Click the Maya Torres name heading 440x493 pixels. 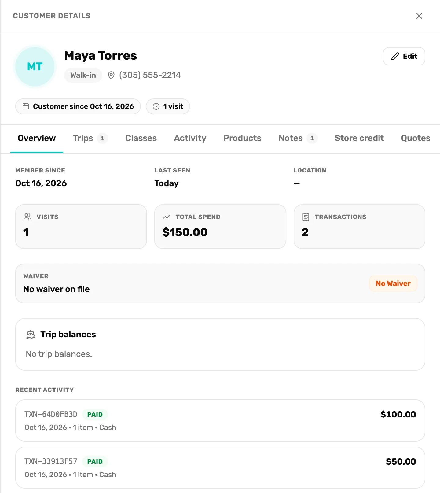click(101, 56)
